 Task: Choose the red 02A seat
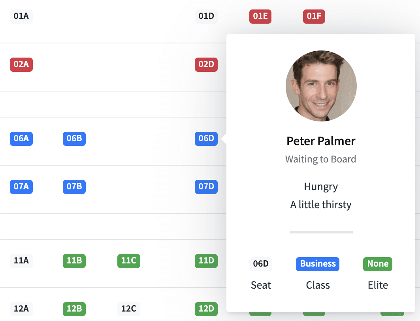[x=21, y=64]
